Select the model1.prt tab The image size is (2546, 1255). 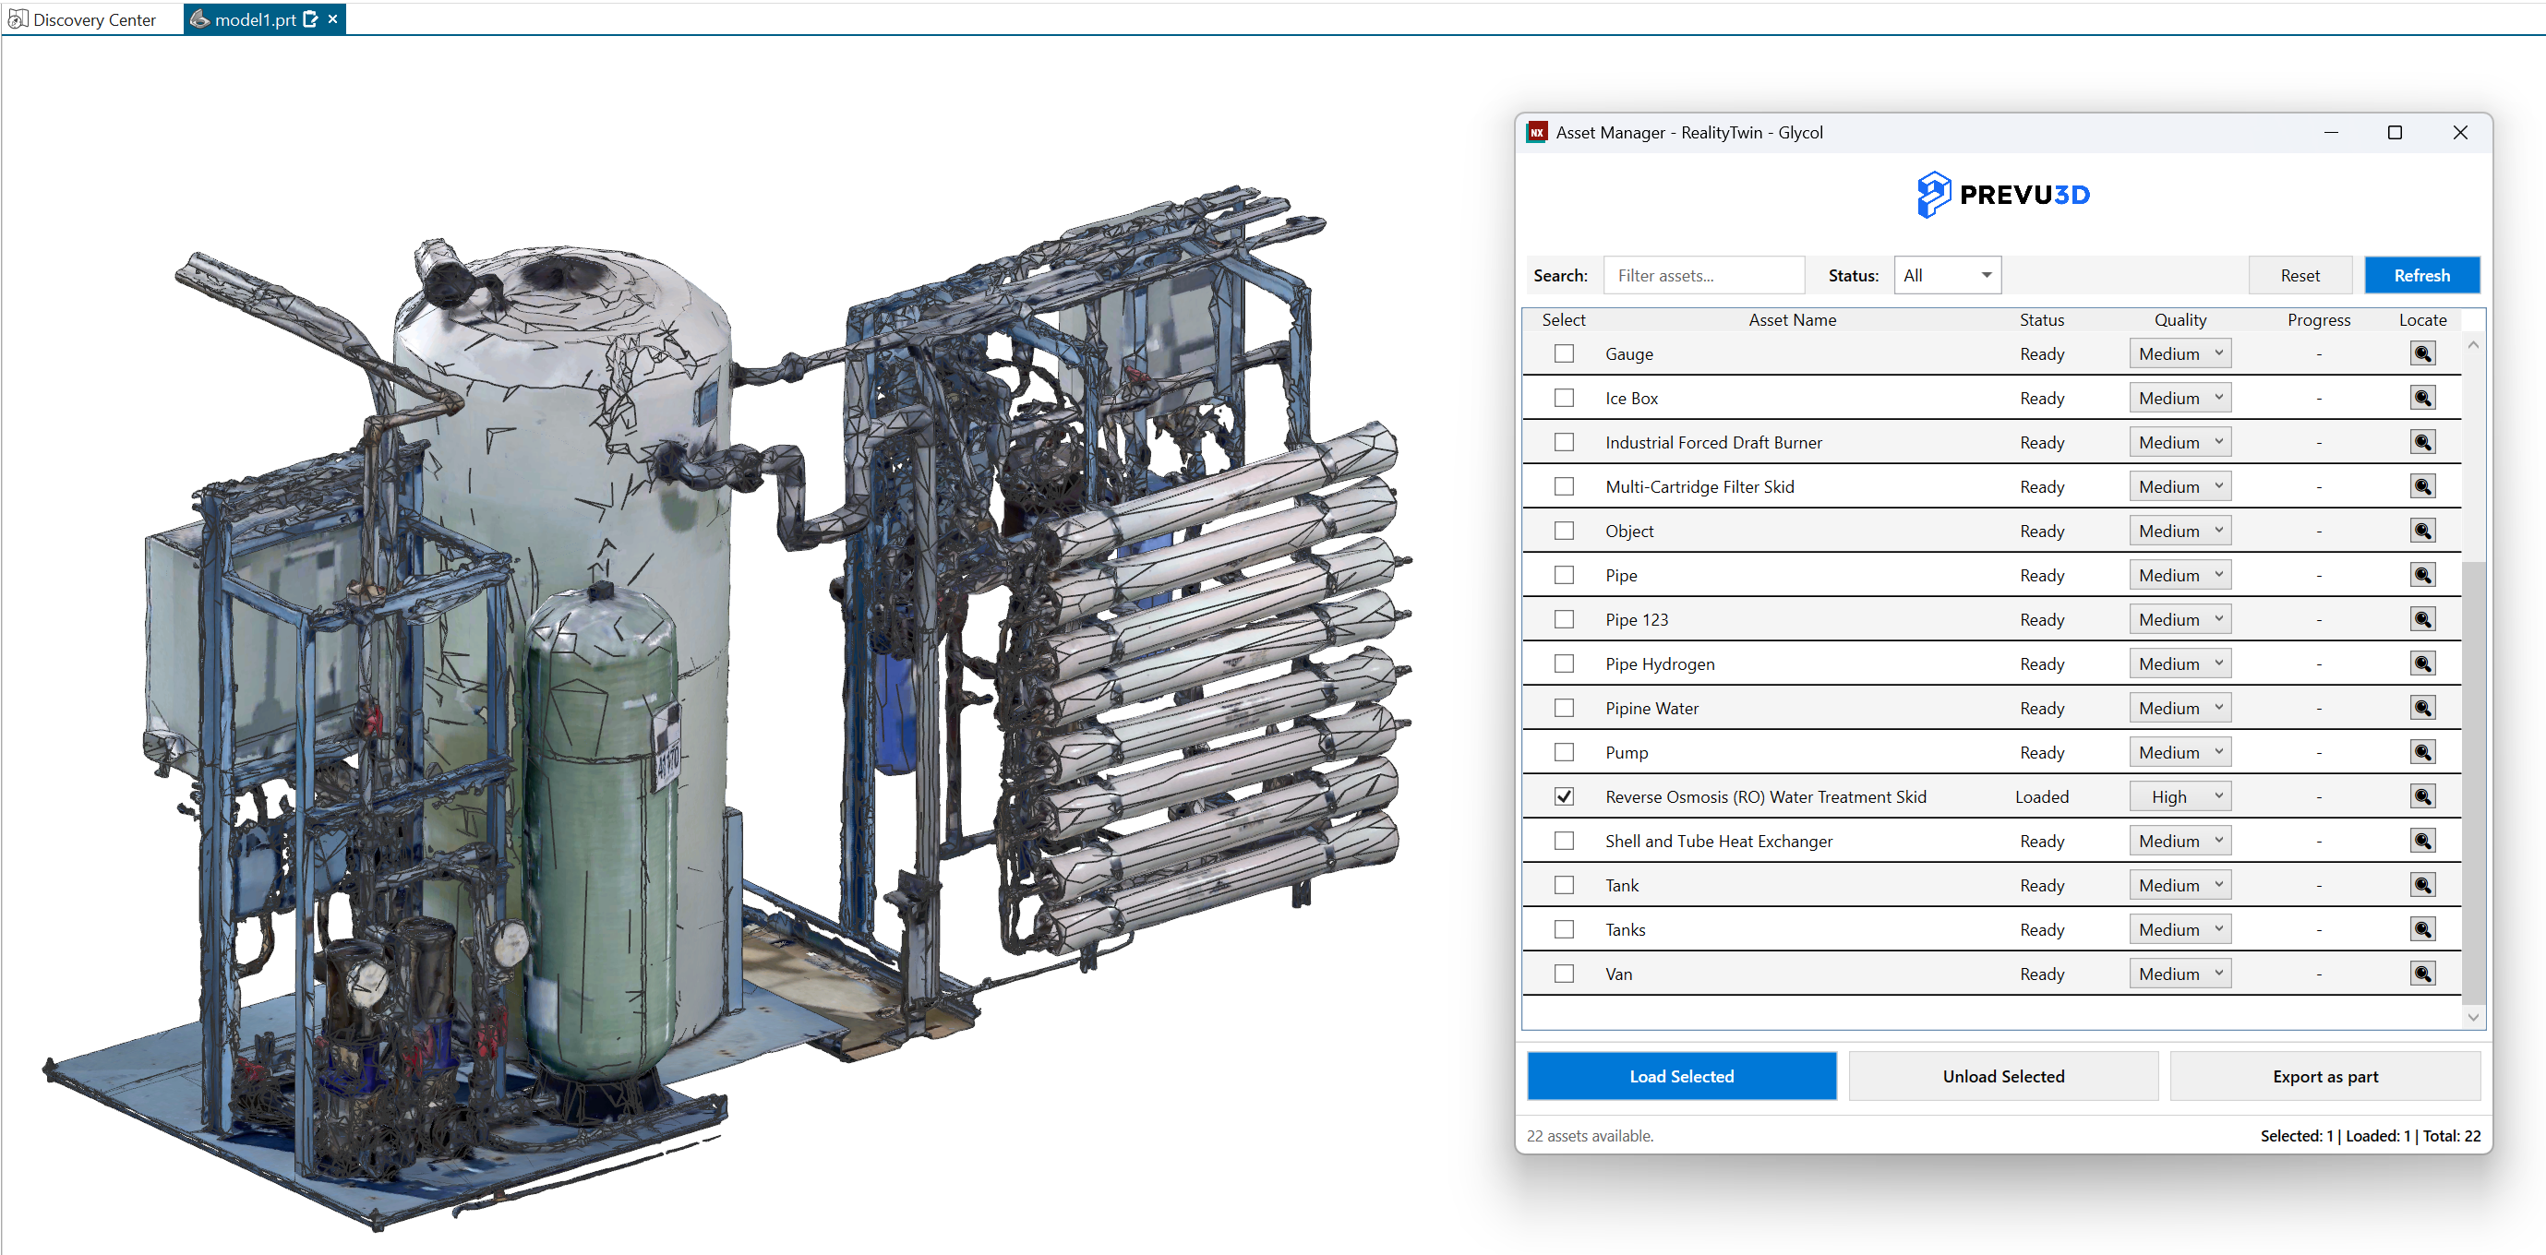tap(254, 19)
